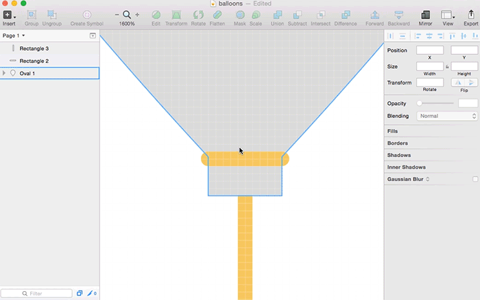480x300 pixels.
Task: Click the Export toolbar icon
Action: (x=471, y=14)
